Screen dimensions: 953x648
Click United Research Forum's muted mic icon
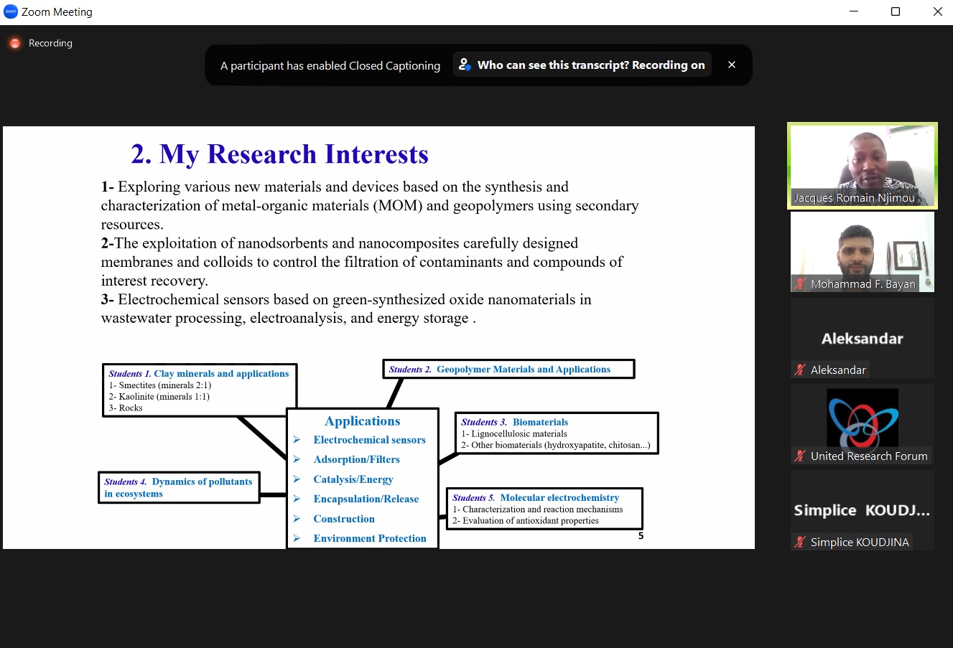click(800, 456)
